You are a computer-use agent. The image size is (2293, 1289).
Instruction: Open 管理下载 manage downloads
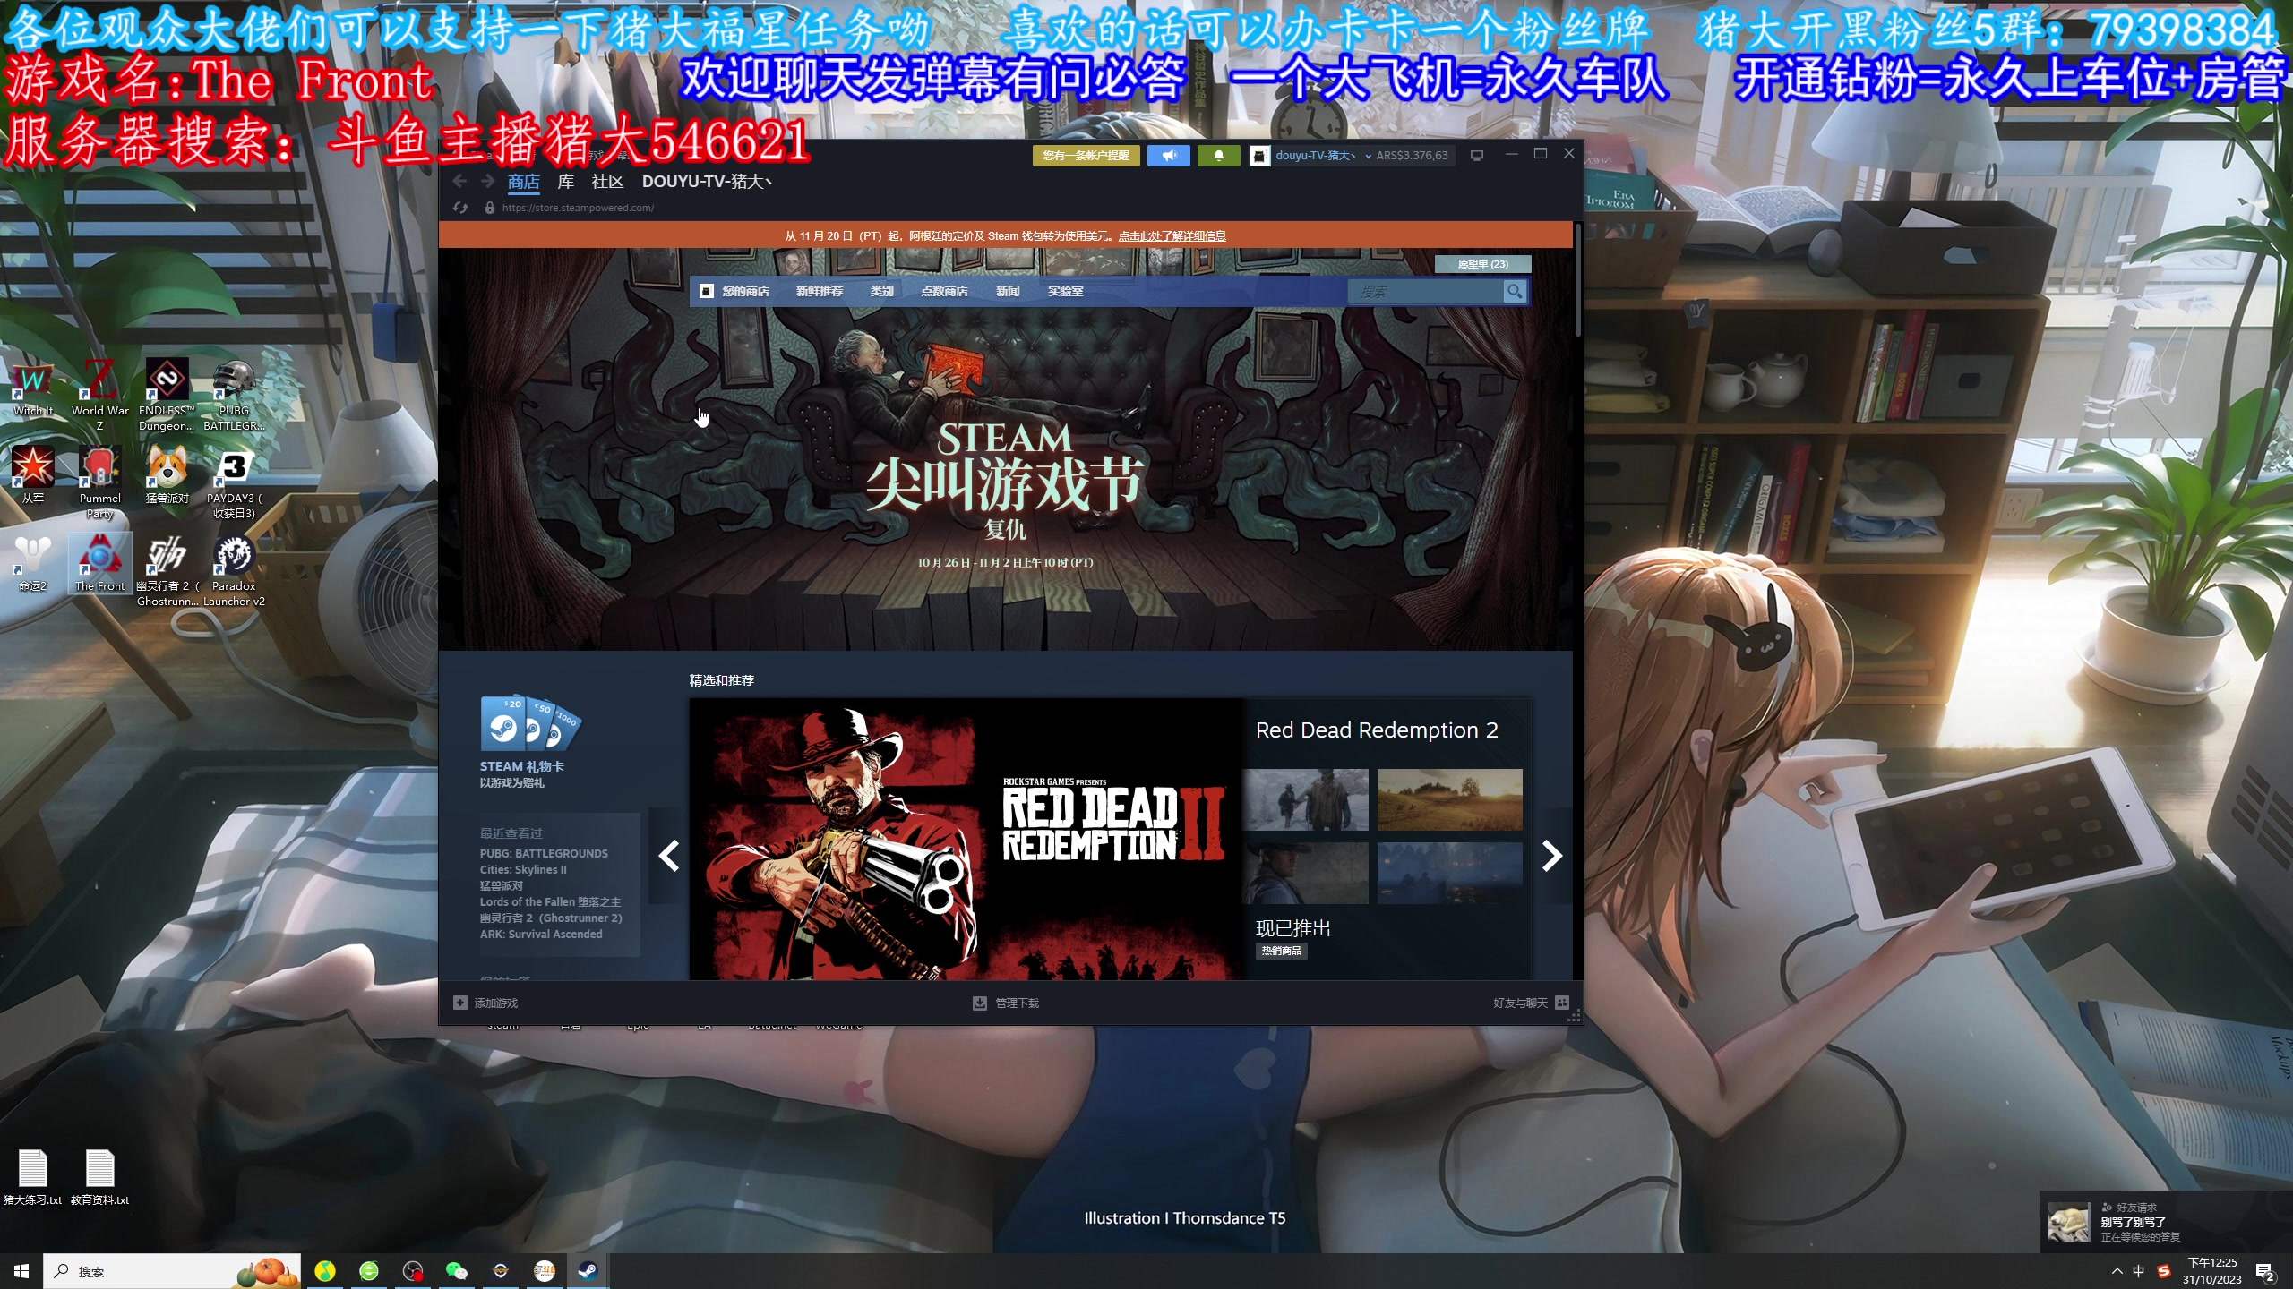coord(1006,1003)
